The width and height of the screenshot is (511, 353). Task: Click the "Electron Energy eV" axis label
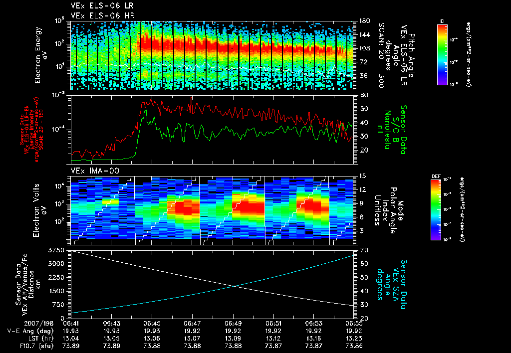(41, 55)
